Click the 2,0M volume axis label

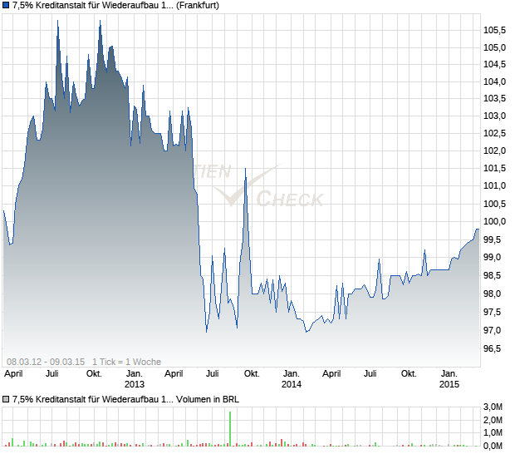pos(493,420)
